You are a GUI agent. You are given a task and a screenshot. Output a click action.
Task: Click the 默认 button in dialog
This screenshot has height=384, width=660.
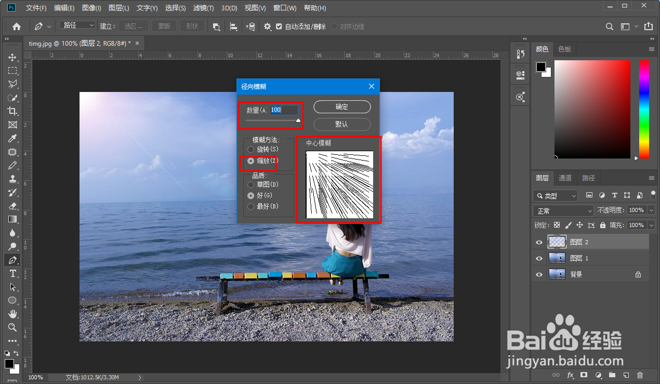(x=342, y=125)
